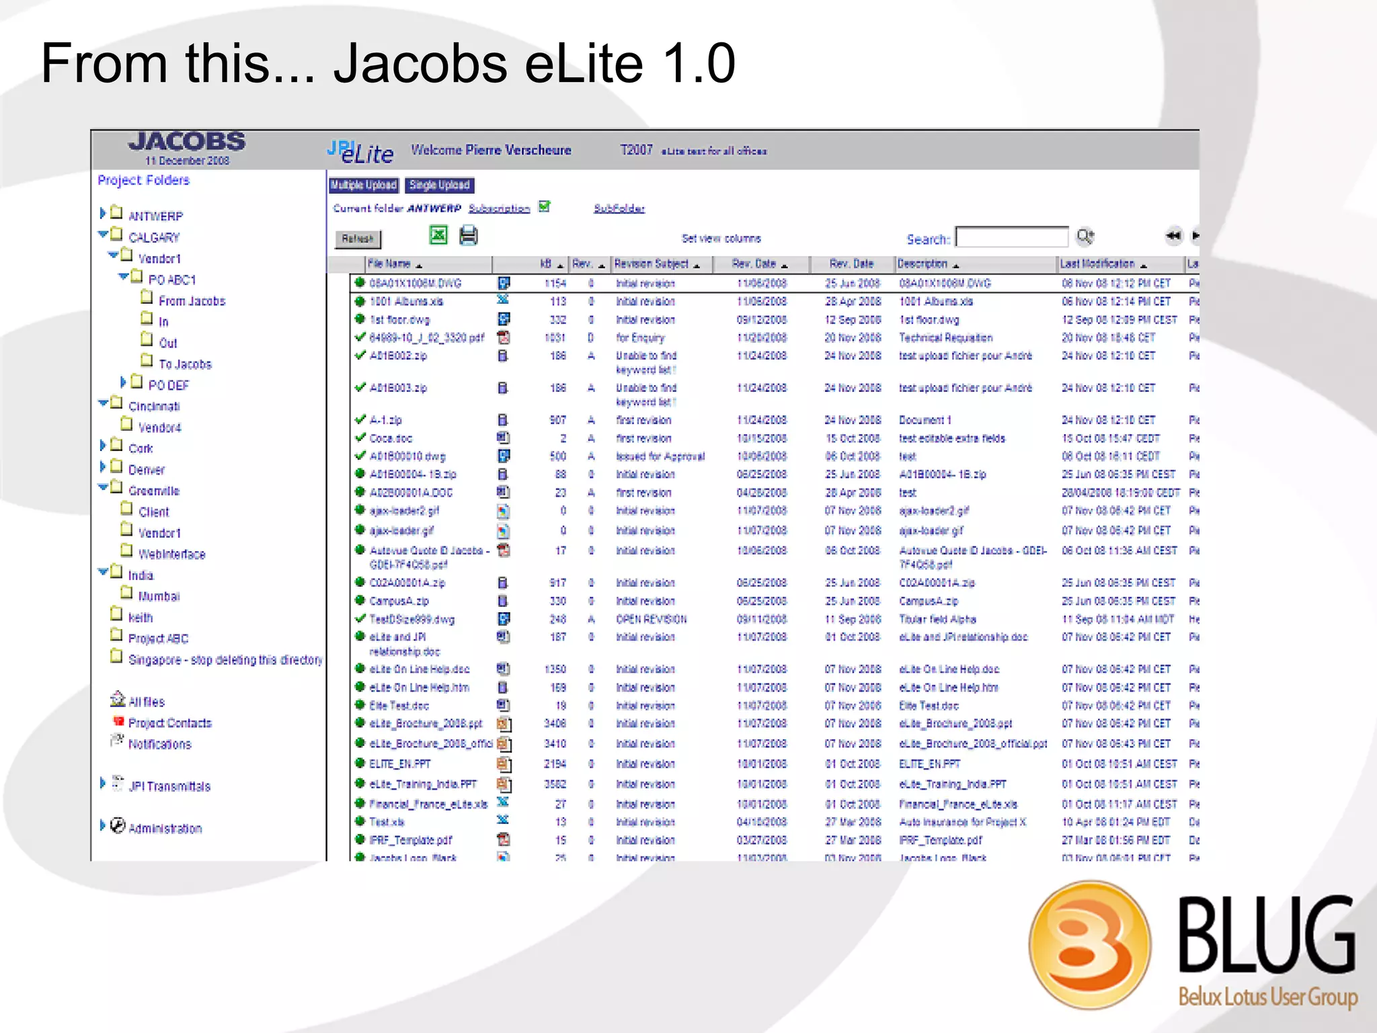Open the Project Contacts icon
The height and width of the screenshot is (1033, 1377).
[118, 722]
